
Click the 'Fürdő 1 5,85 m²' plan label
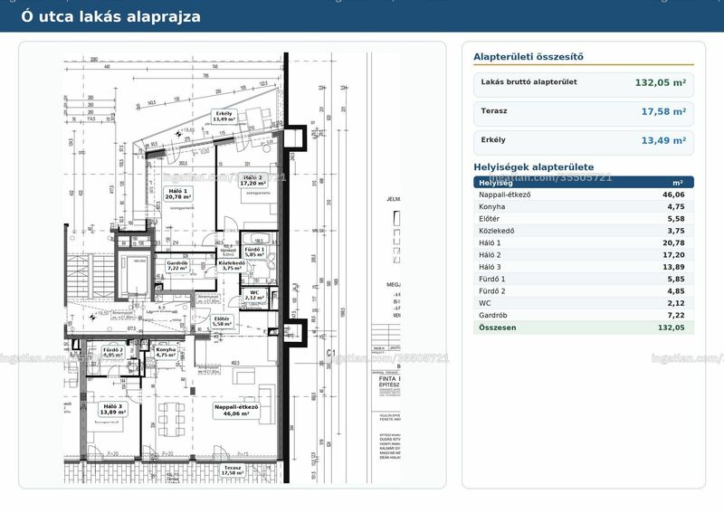pyautogui.click(x=254, y=252)
